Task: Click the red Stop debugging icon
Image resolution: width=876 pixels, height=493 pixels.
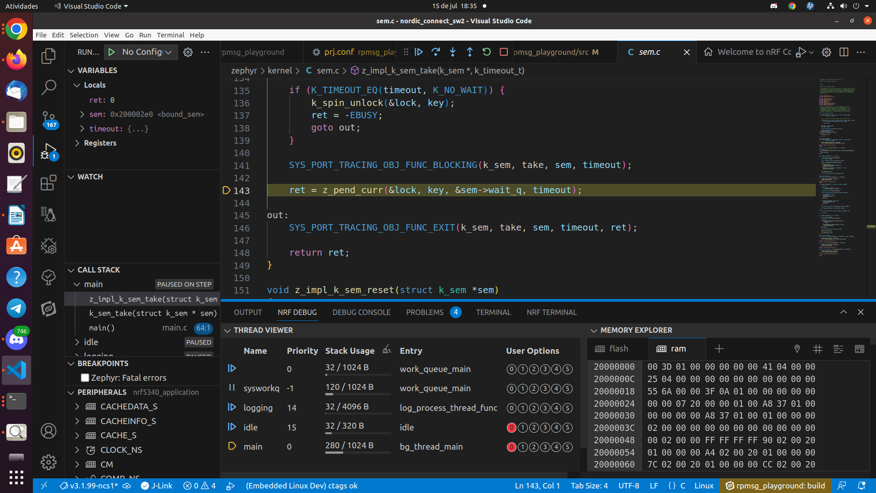Action: click(504, 52)
